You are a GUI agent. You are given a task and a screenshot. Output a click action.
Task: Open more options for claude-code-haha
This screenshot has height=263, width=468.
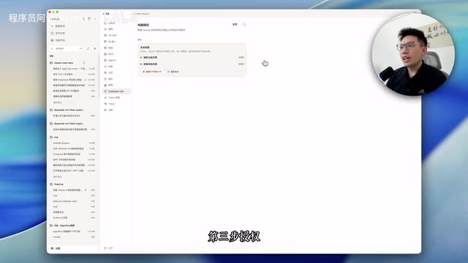84,63
